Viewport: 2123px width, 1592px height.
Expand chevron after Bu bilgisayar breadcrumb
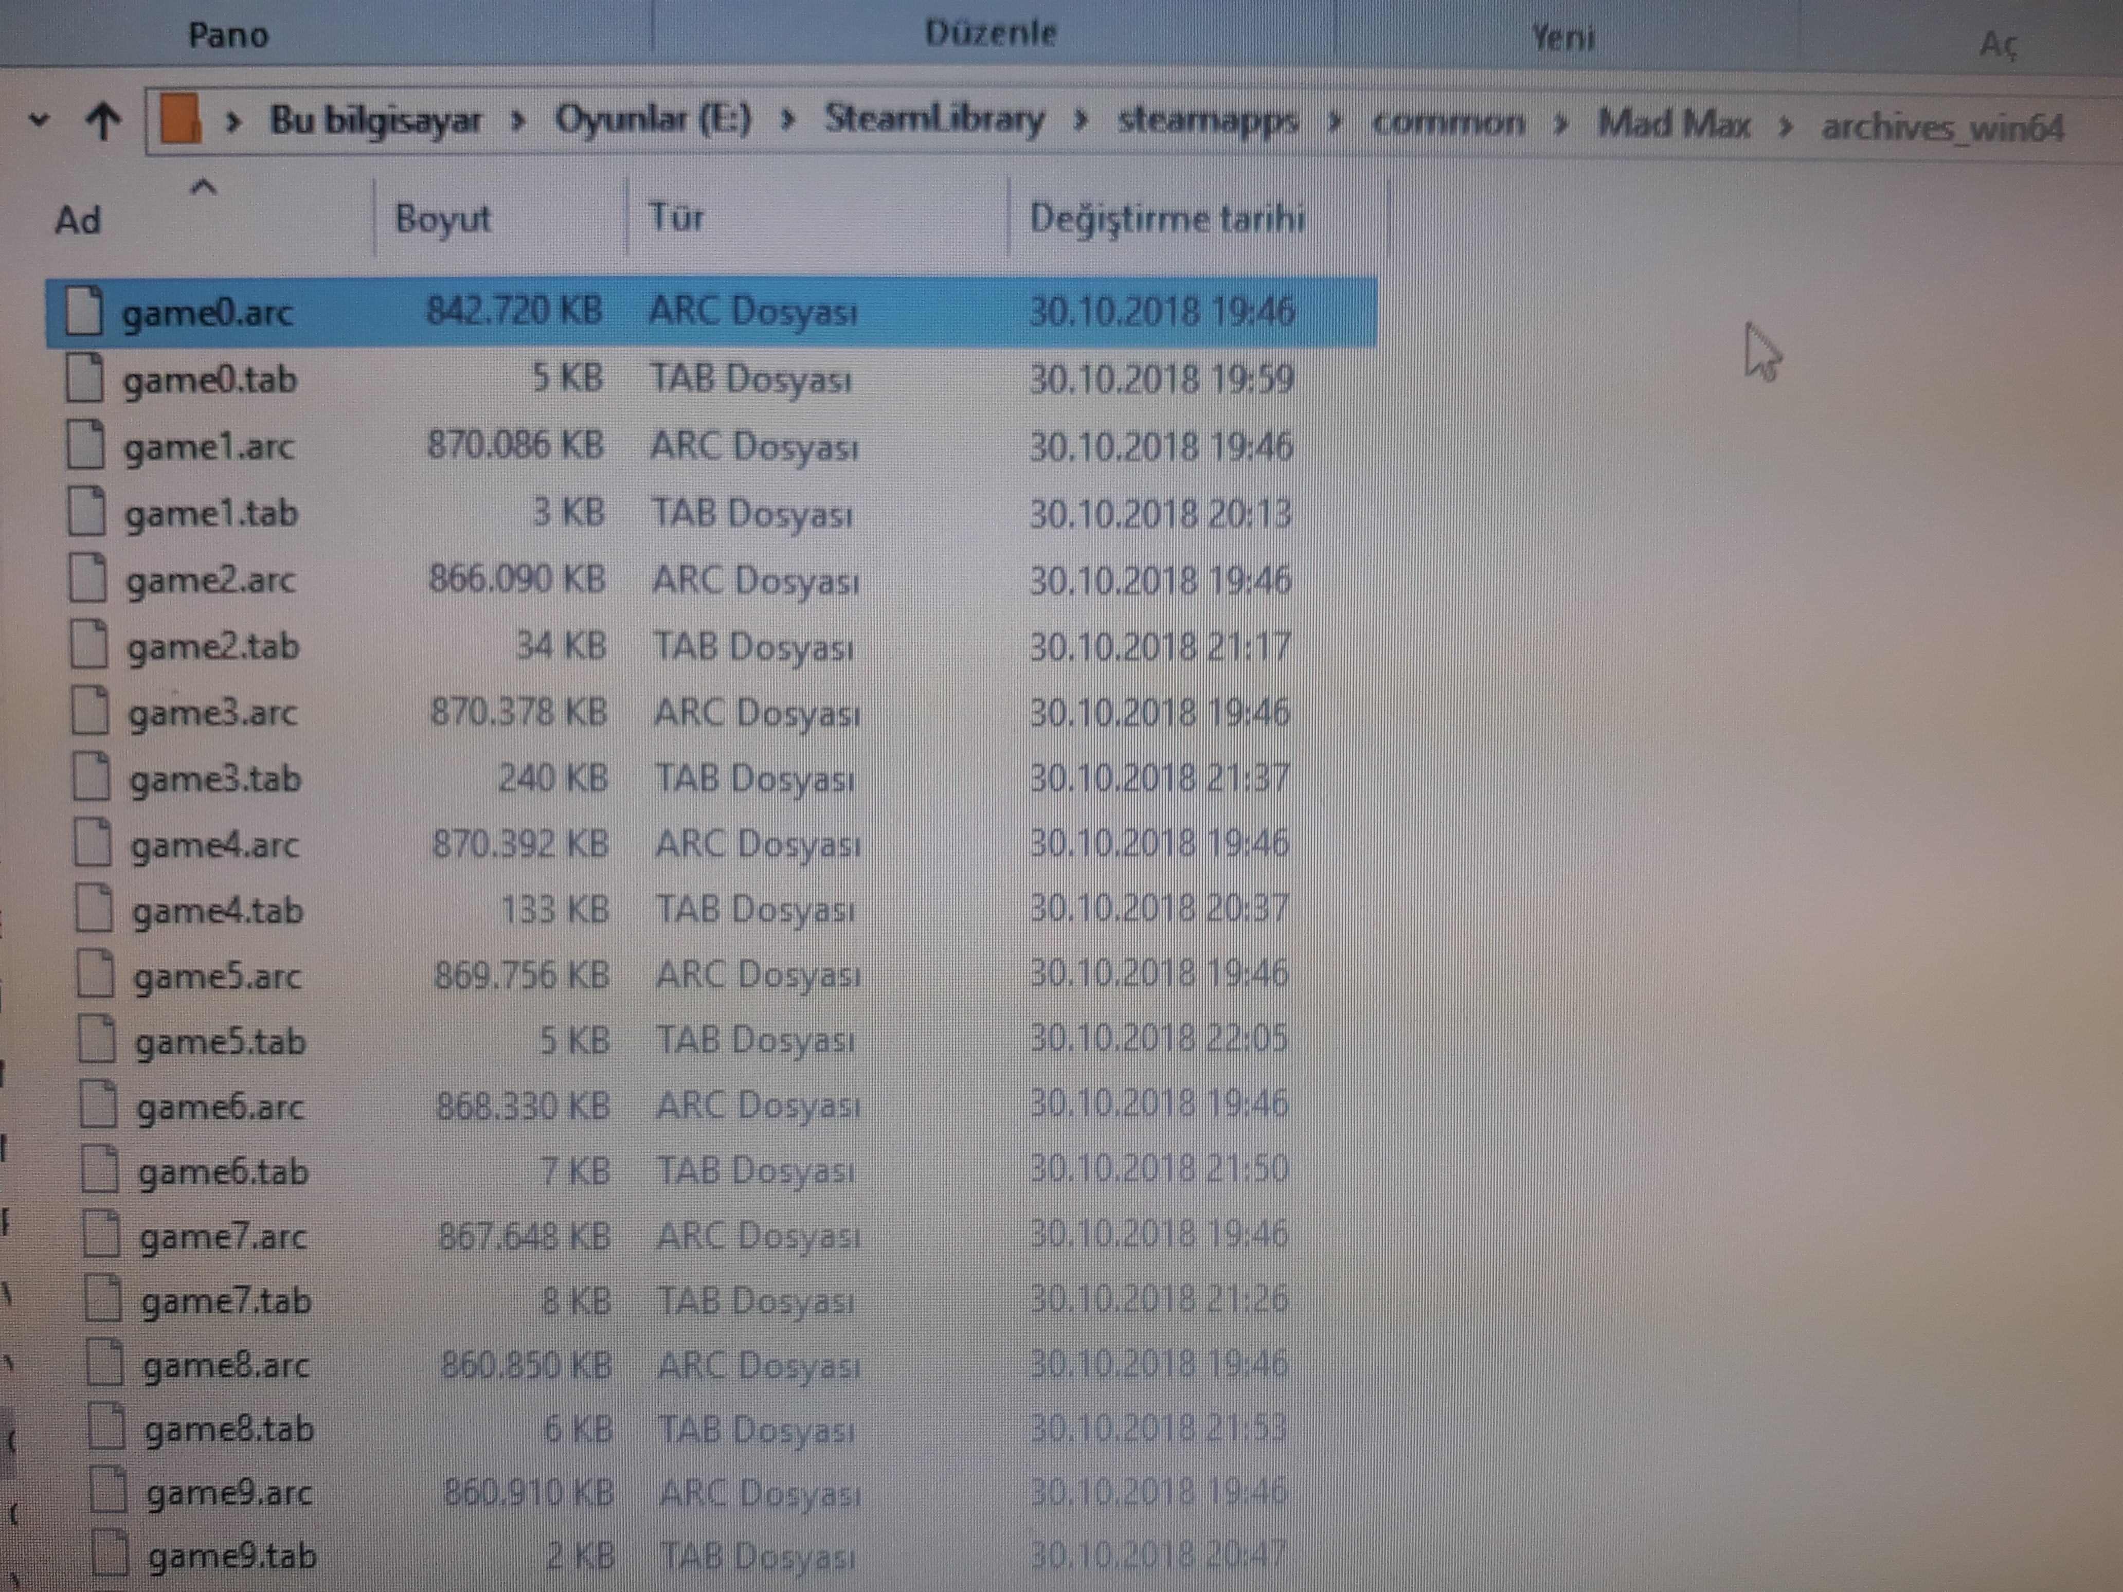point(518,122)
